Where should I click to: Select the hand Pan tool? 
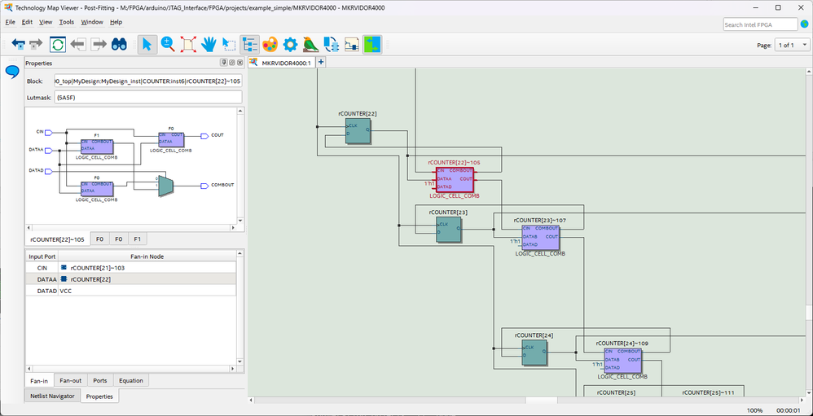coord(209,44)
